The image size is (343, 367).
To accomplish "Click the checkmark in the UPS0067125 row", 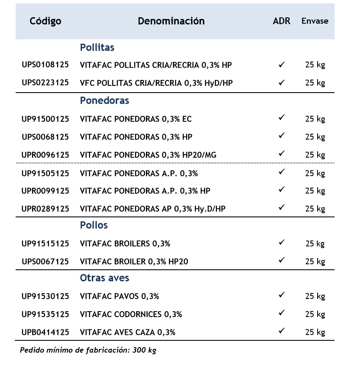I will tap(281, 260).
